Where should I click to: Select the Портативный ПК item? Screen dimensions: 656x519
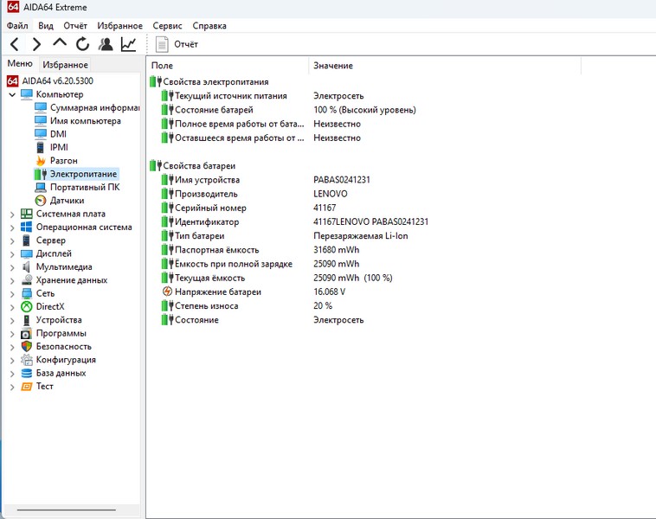tap(84, 187)
